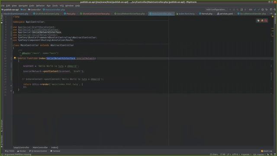Click \App\Controller in bottom breadcrumbs
277x156 pixels.
(x=21, y=147)
